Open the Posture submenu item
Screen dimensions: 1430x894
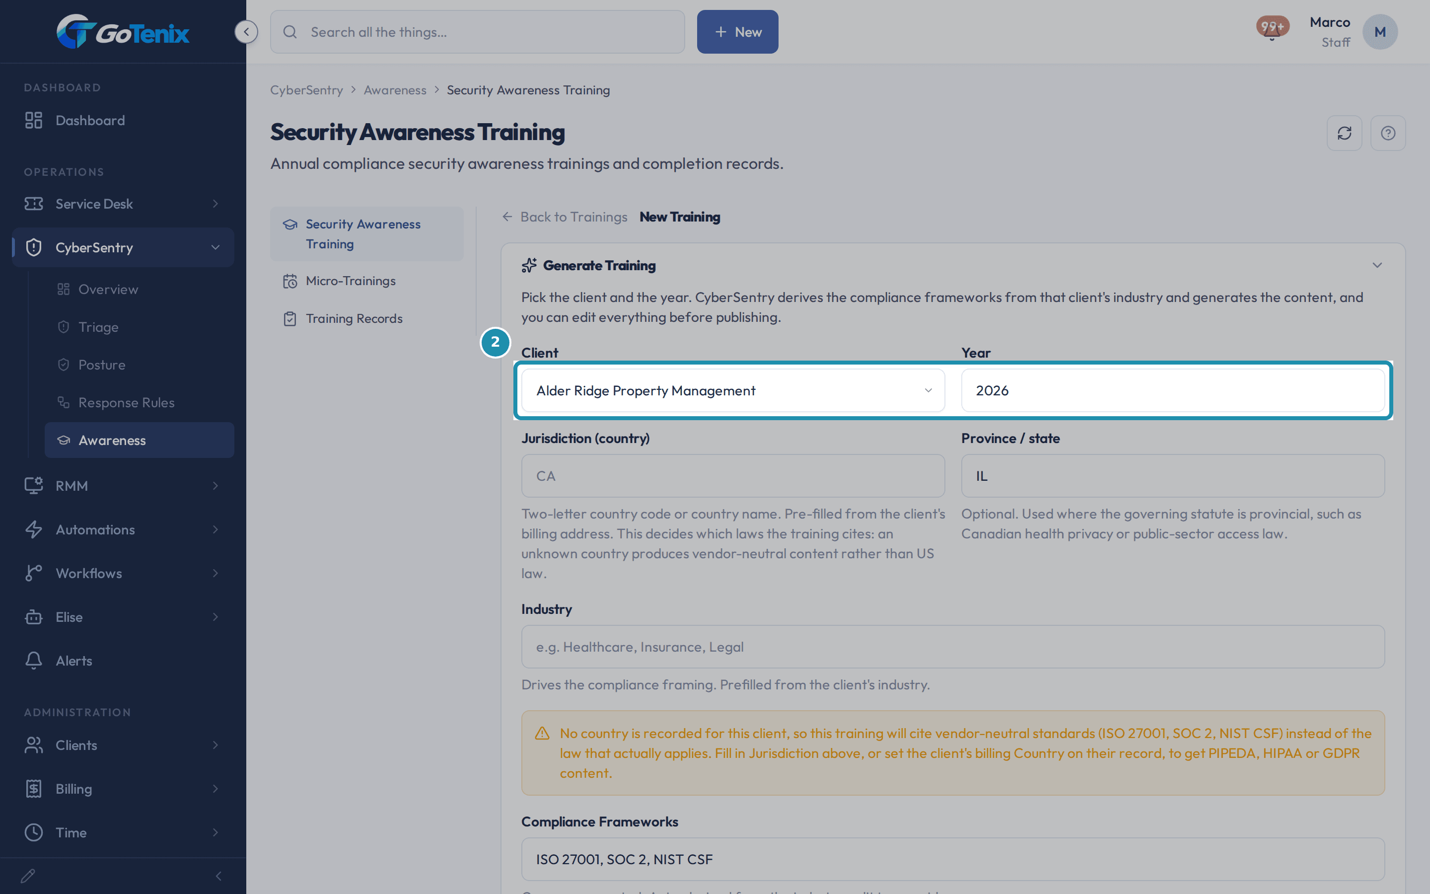[x=140, y=365]
